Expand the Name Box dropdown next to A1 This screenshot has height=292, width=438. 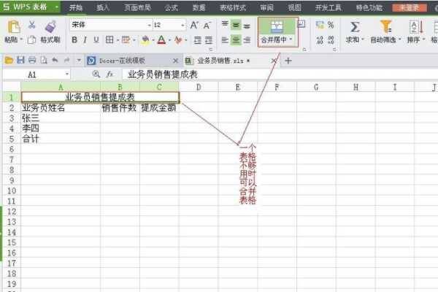[x=67, y=74]
